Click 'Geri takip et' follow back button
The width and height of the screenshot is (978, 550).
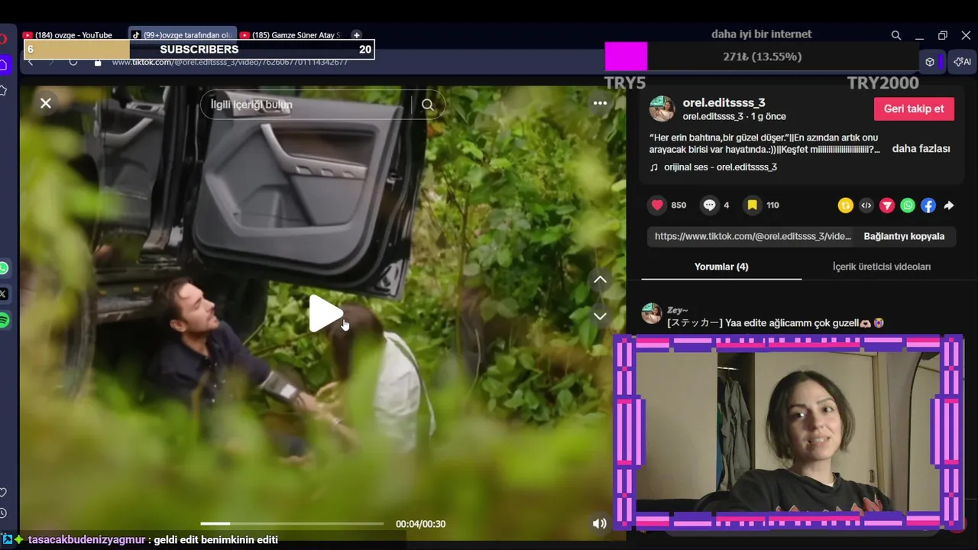coord(914,108)
